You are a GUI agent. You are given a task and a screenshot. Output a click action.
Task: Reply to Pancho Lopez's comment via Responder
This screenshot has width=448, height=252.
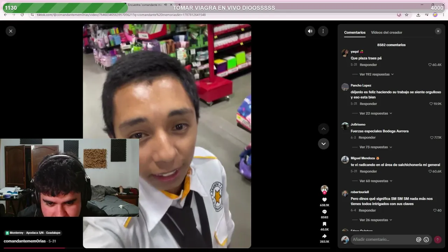368,104
